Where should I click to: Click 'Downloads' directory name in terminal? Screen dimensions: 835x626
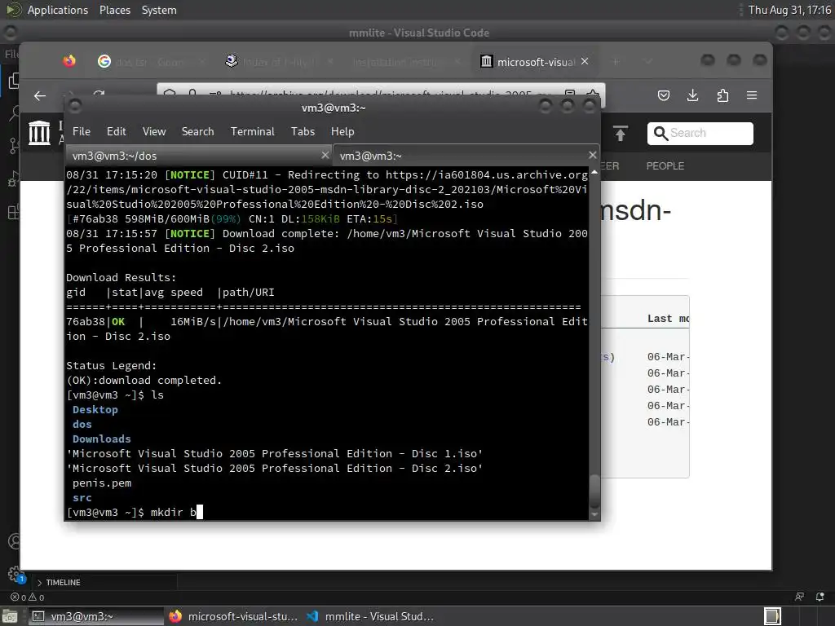tap(102, 439)
